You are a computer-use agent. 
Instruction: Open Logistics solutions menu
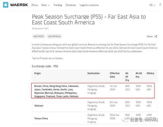tap(89, 5)
